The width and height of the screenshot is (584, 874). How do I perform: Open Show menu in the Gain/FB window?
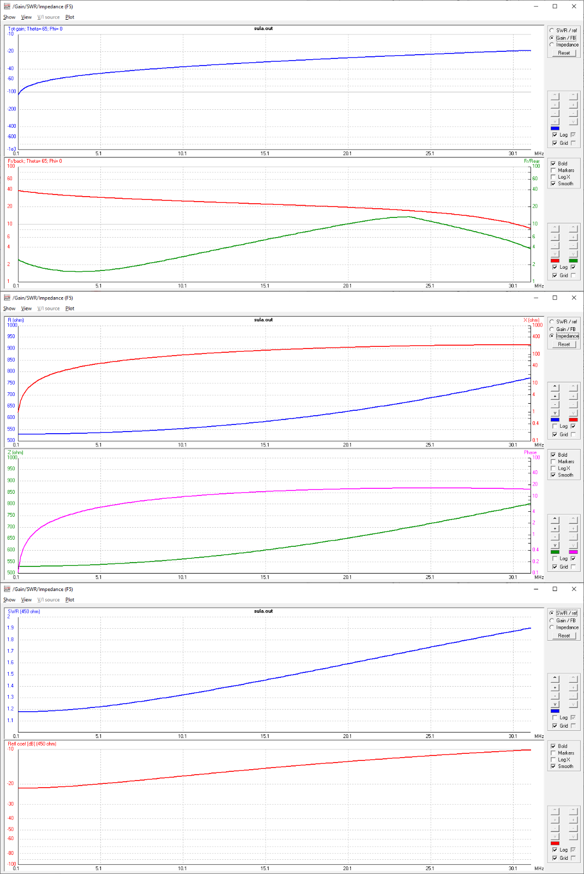[9, 17]
